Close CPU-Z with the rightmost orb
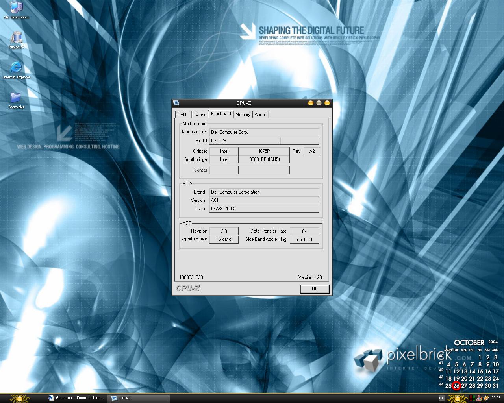Image resolution: width=504 pixels, height=403 pixels. point(327,103)
